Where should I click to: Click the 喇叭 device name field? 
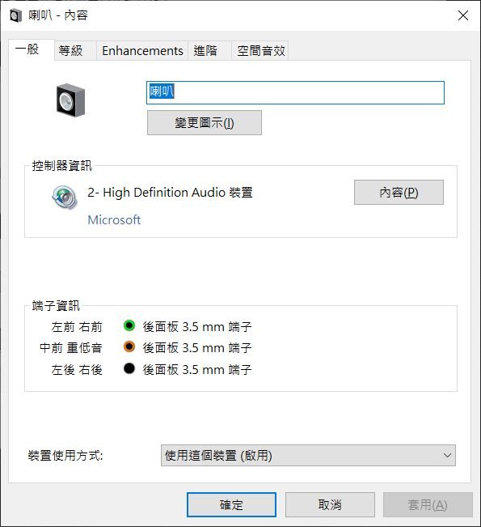295,92
